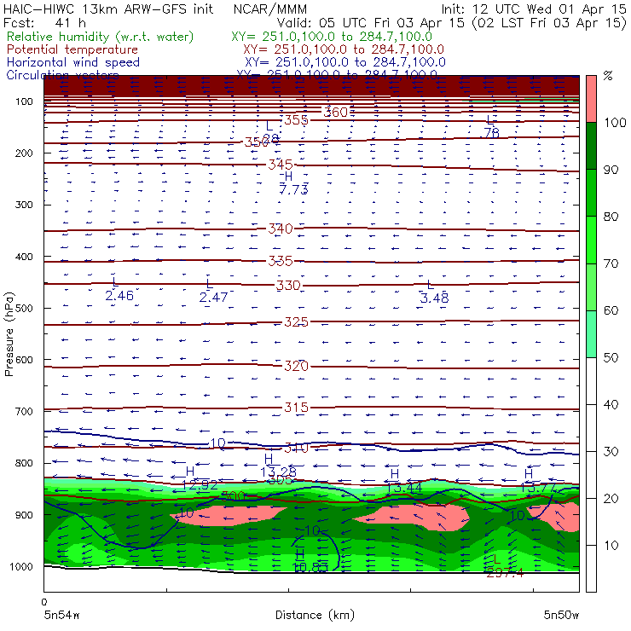Screen dimensions: 631x631
Task: Click the near-surface wind maximum value '10.83'
Action: click(310, 567)
